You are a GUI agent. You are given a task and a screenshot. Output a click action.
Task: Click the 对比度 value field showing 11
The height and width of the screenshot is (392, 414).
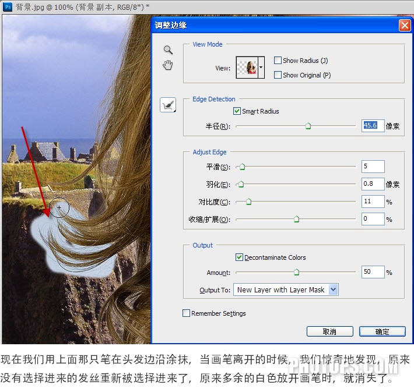[x=373, y=202]
